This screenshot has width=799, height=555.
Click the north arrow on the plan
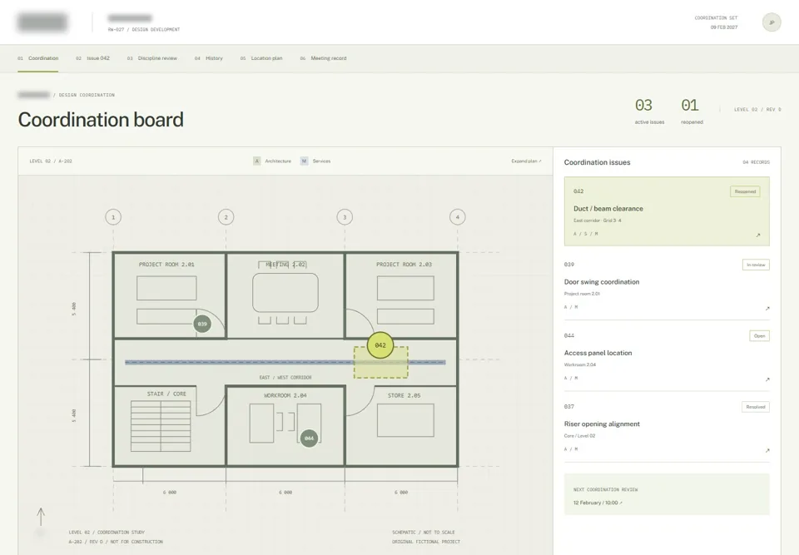tap(41, 517)
